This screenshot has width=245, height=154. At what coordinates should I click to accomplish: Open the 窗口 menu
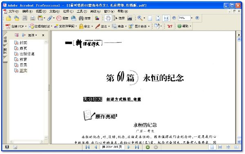[109, 11]
